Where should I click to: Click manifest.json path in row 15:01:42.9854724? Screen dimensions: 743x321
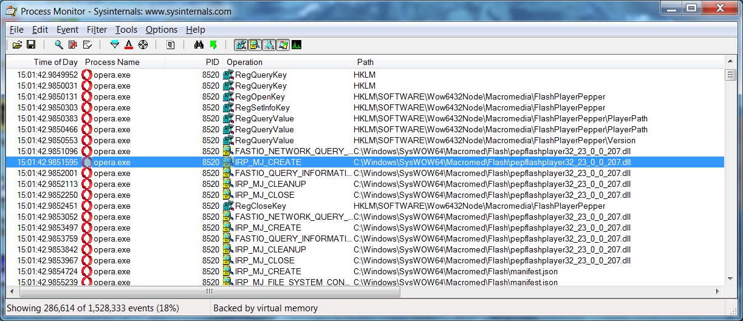click(x=456, y=271)
